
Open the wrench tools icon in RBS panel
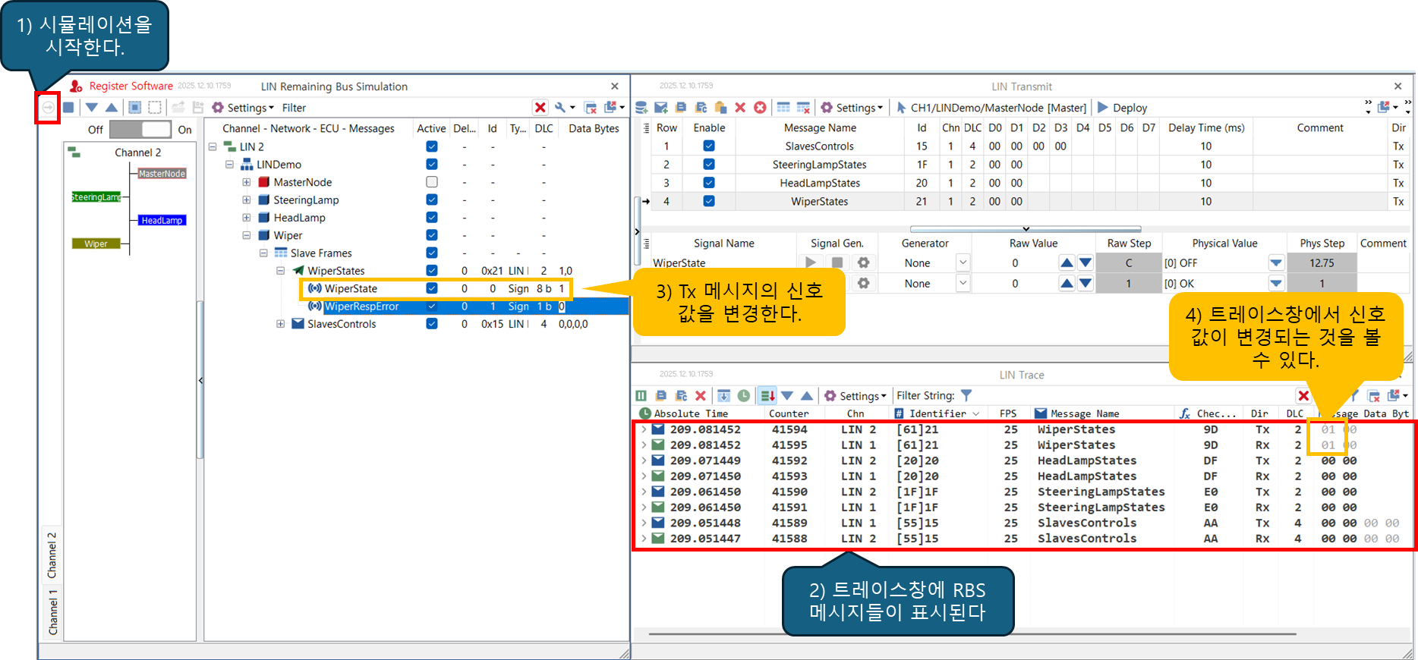pos(560,108)
